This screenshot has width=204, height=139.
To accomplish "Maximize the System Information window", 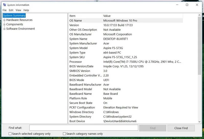I will (x=187, y=5).
